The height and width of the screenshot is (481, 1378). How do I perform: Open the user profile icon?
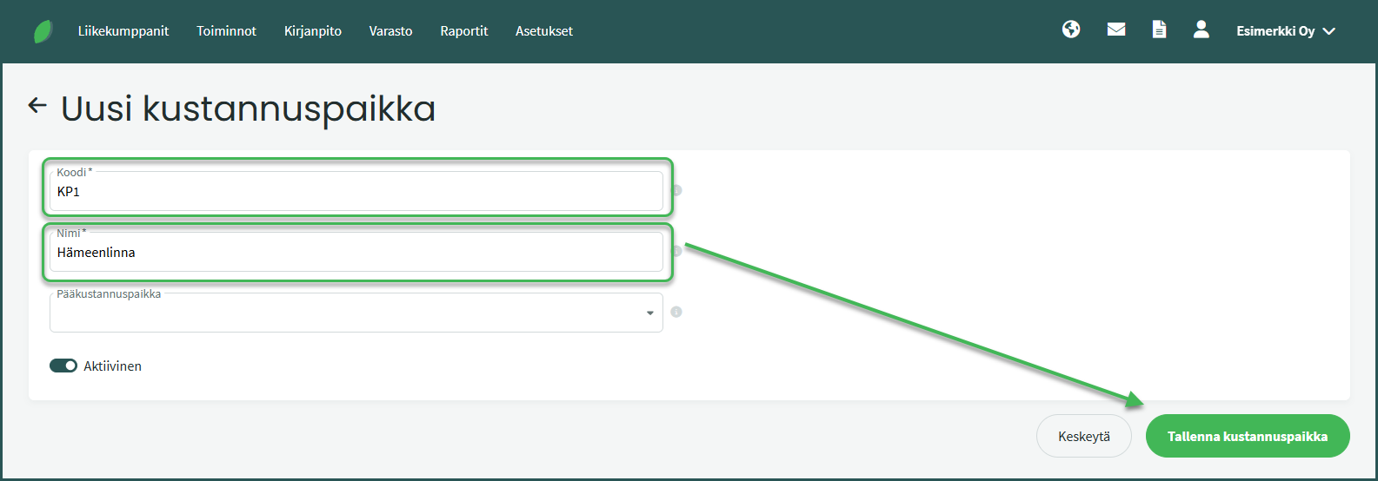1201,30
